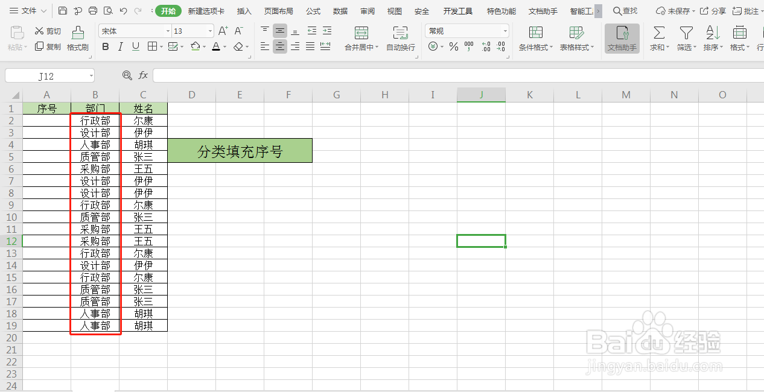764x392 pixels.
Task: Switch to the 页面布局 tab
Action: tap(279, 11)
